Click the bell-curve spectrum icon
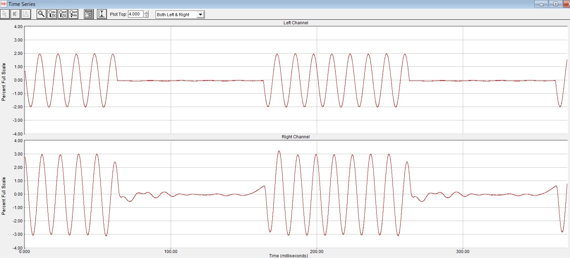The image size is (570, 258). pos(26,14)
